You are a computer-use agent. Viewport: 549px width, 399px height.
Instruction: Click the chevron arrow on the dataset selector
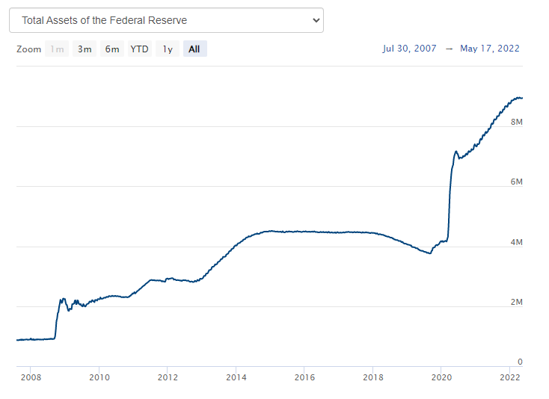[315, 20]
